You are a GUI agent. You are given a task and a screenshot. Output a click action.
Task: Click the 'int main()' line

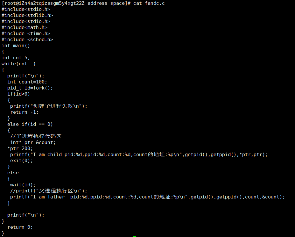(x=16, y=46)
